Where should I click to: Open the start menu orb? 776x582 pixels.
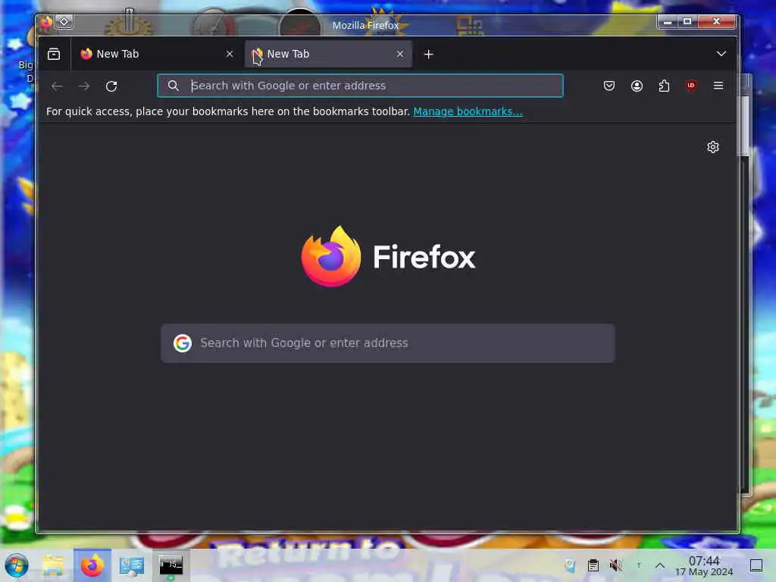17,565
